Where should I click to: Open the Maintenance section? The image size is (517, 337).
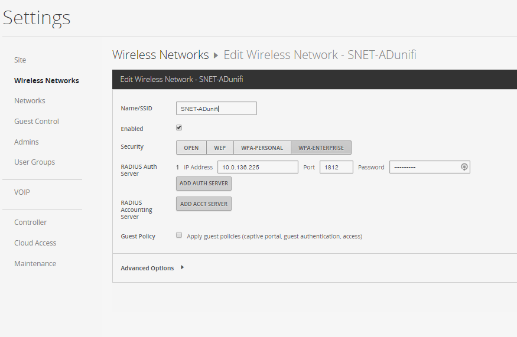(x=35, y=264)
